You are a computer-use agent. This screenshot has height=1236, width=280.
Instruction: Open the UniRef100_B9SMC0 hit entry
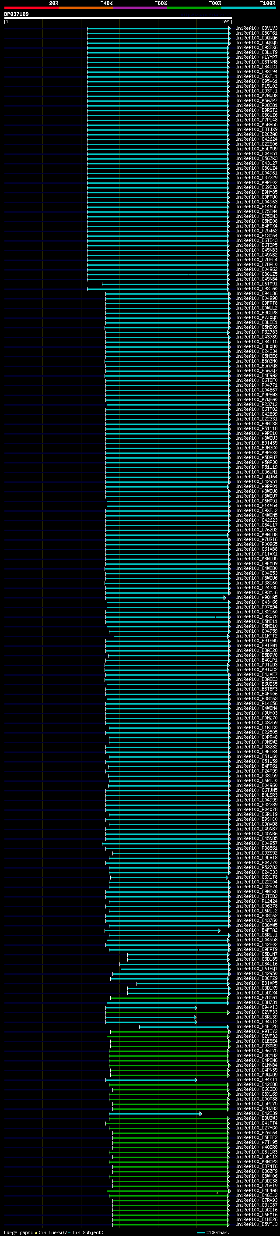[x=256, y=819]
